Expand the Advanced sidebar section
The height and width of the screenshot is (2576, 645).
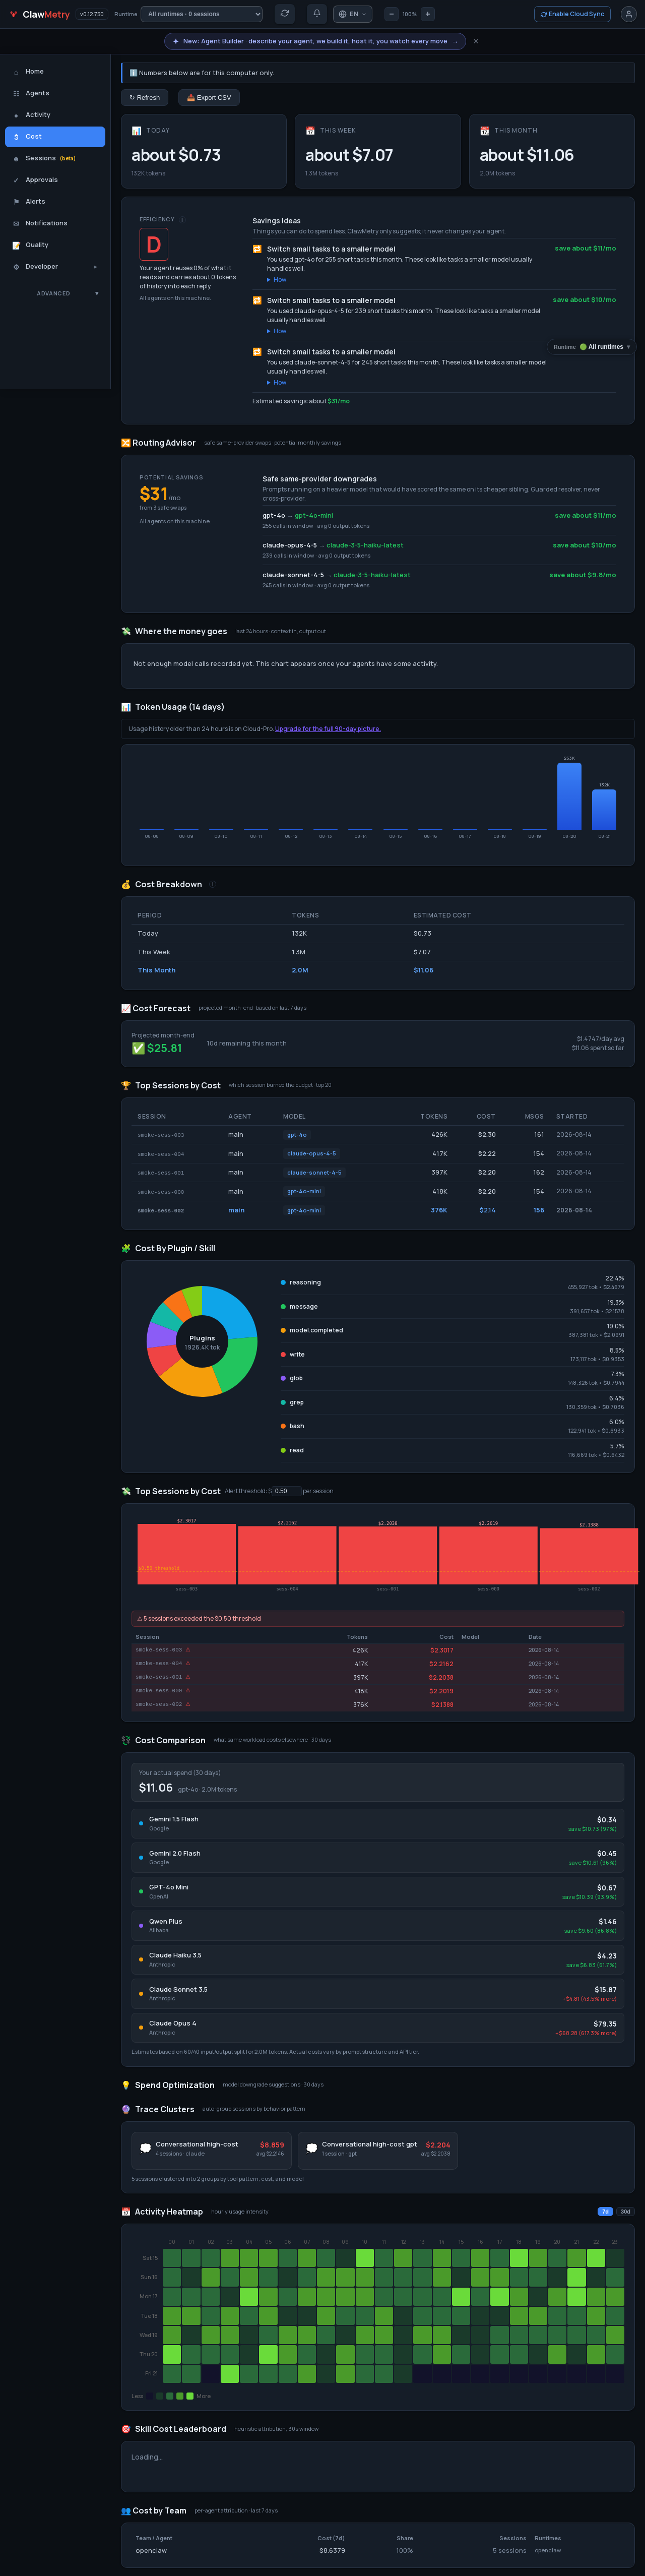point(54,294)
